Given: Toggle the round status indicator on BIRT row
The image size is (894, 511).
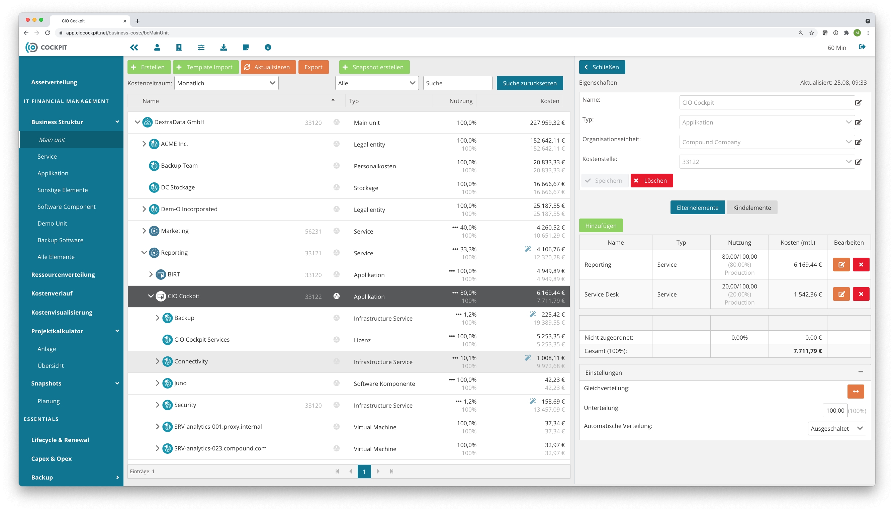Looking at the screenshot, I should pyautogui.click(x=336, y=274).
